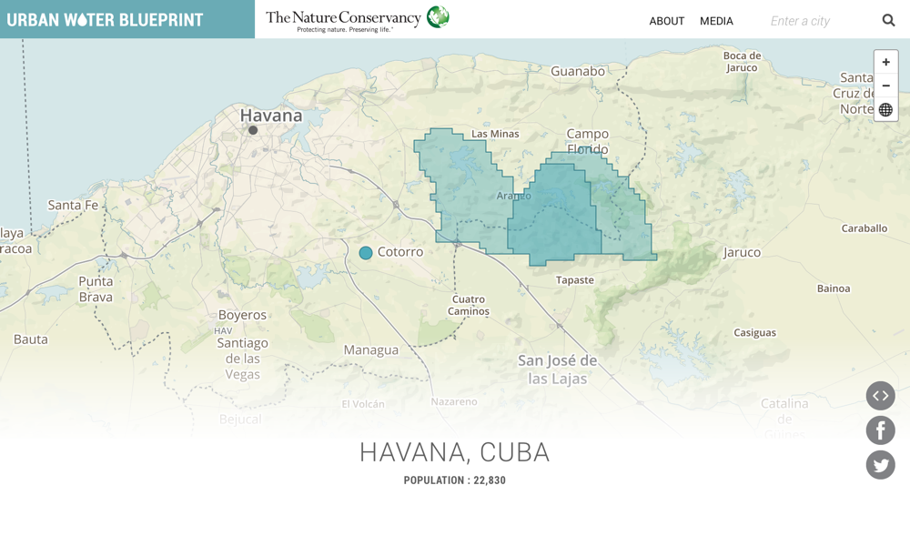The image size is (910, 546).
Task: Share the page on Twitter
Action: click(880, 465)
